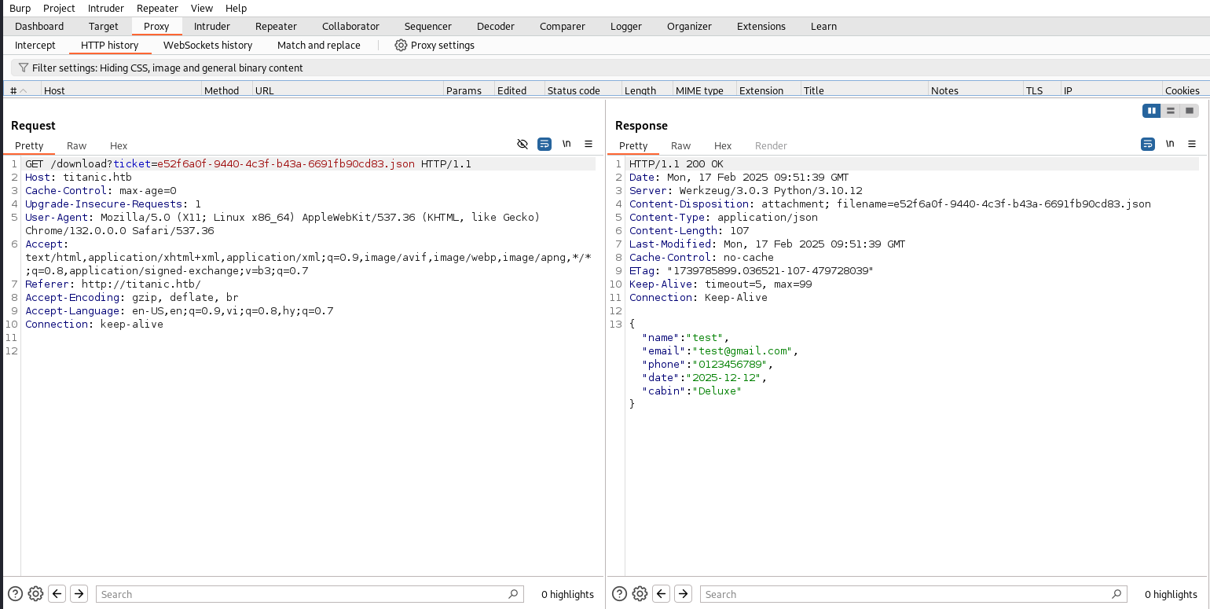
Task: Switch to the Repeater tool tab
Action: pos(276,26)
